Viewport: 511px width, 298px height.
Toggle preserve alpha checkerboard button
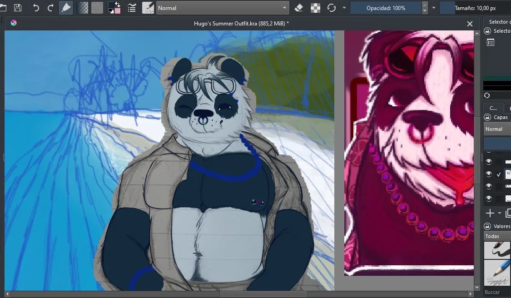pos(315,8)
